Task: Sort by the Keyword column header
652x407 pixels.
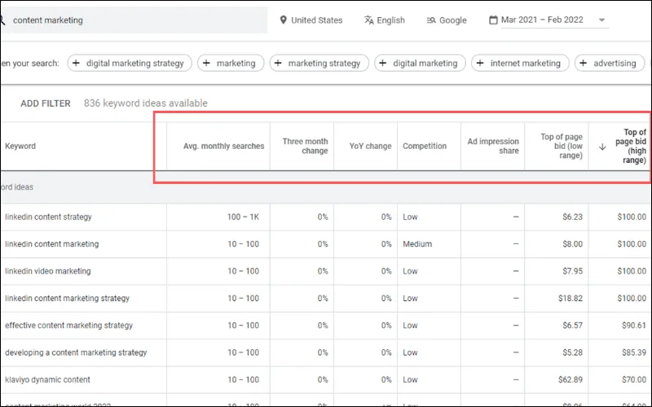Action: [20, 147]
